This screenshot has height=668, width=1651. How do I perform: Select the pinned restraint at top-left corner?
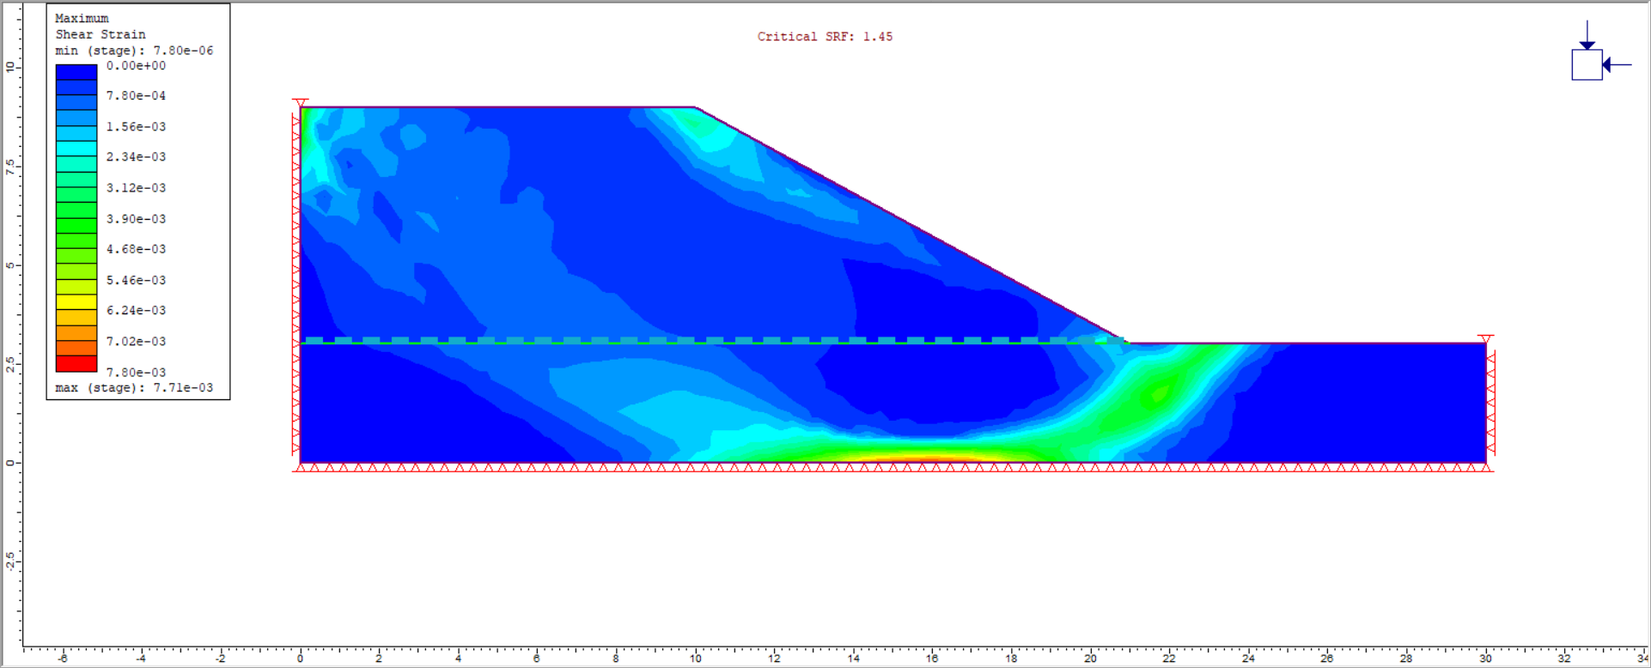click(300, 104)
